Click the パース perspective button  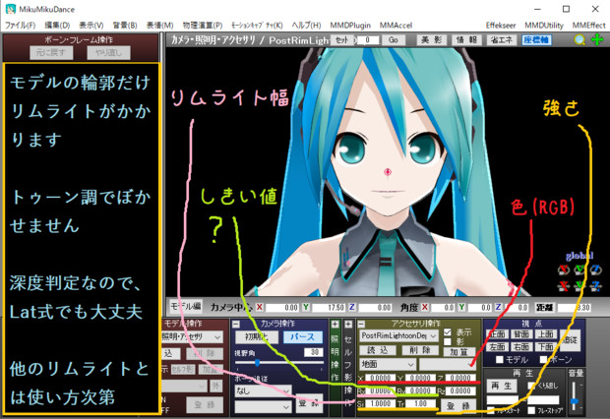coord(303,337)
